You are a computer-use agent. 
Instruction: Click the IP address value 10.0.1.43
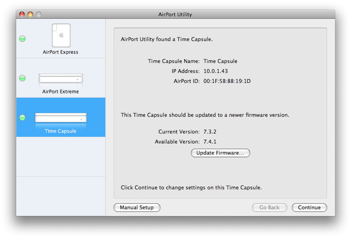tap(215, 71)
